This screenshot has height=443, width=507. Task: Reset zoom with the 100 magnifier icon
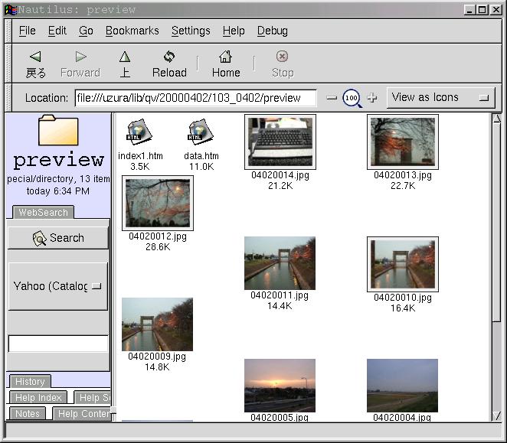pyautogui.click(x=352, y=98)
